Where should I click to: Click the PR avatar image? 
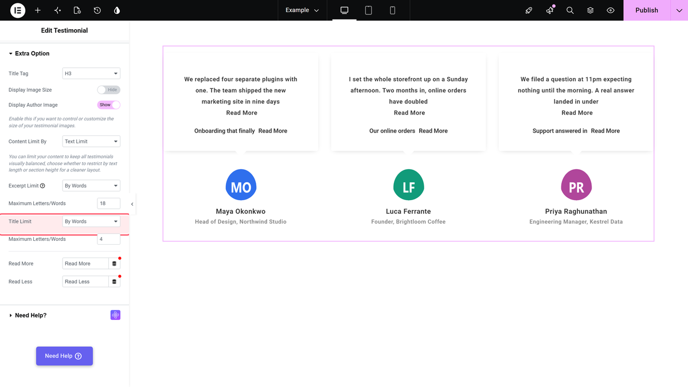pyautogui.click(x=576, y=185)
